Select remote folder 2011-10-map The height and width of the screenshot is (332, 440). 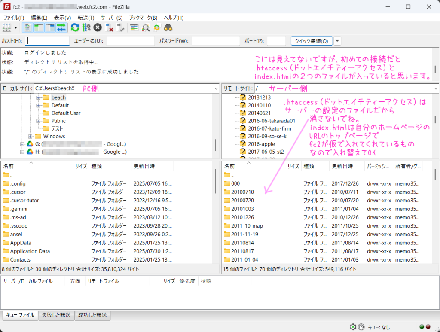(247, 226)
